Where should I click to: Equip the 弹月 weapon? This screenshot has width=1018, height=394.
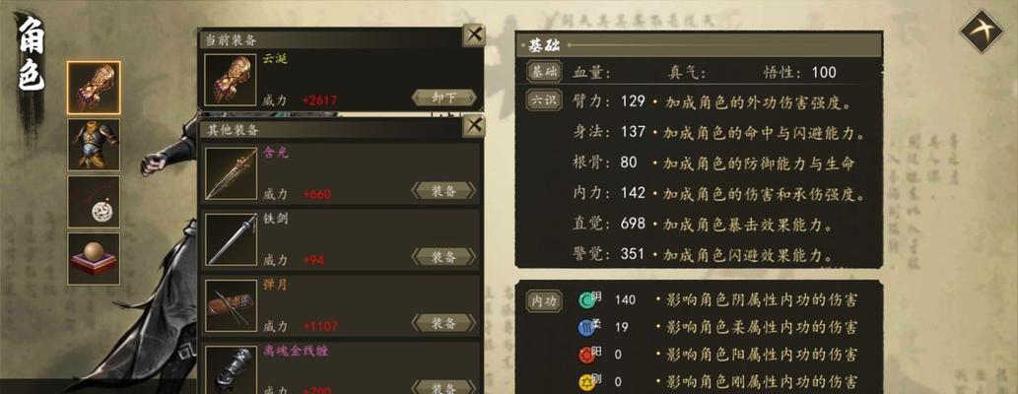(x=444, y=323)
